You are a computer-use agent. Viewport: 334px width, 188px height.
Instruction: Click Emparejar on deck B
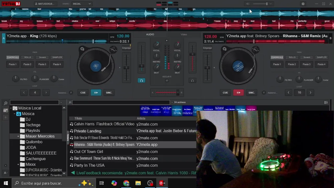pyautogui.click(x=207, y=48)
